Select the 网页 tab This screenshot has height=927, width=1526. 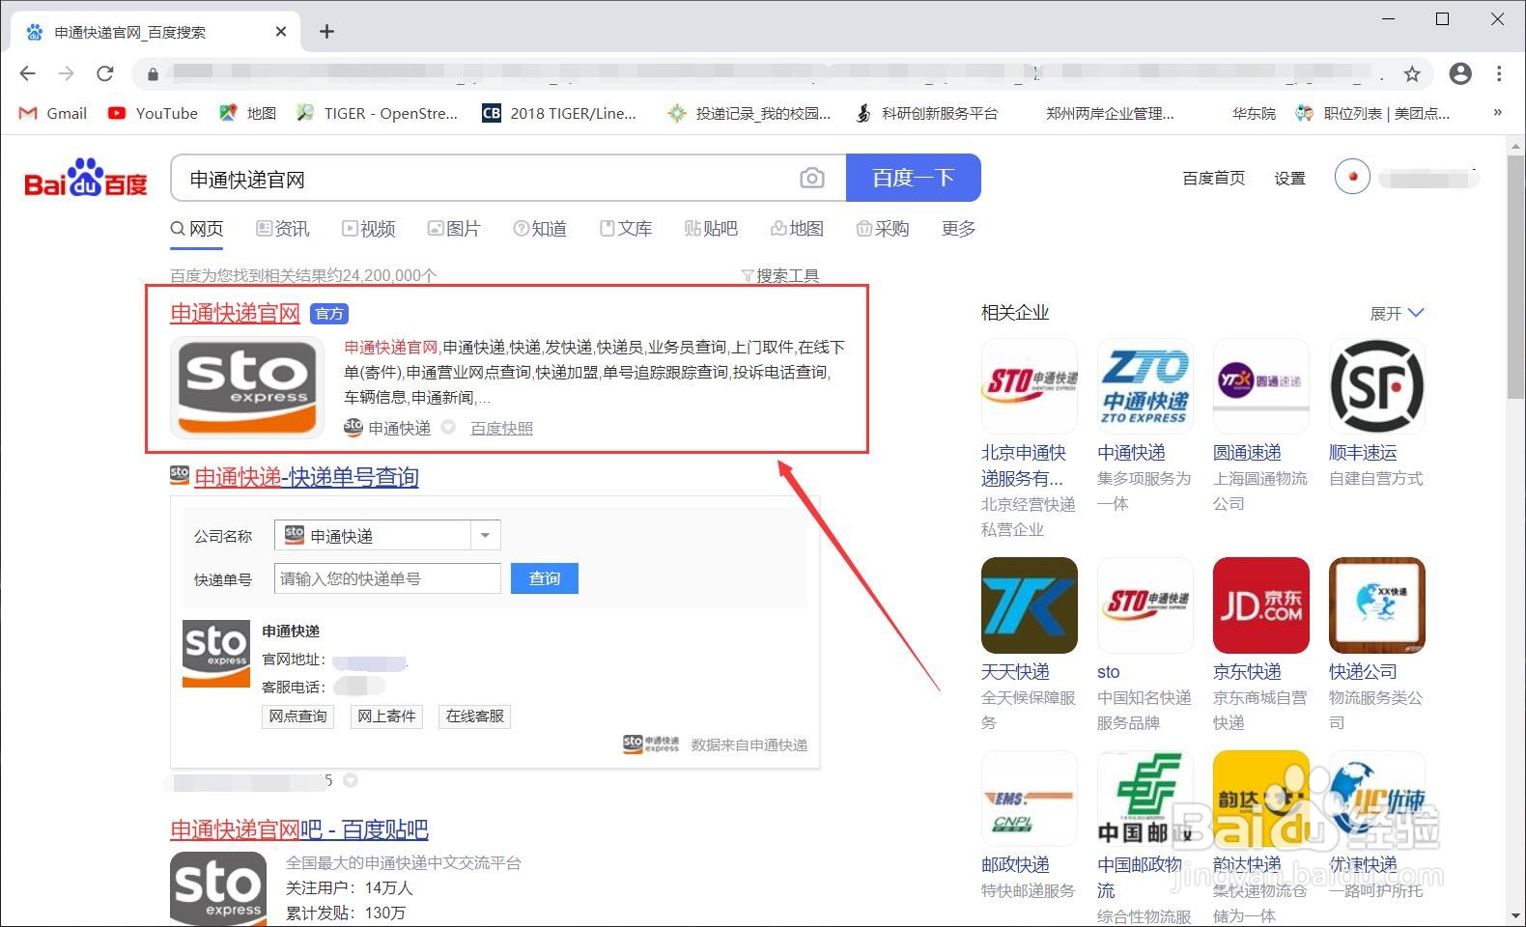pos(197,229)
